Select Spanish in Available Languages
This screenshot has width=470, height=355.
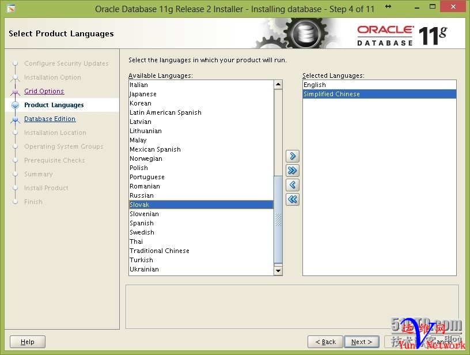(x=201, y=223)
